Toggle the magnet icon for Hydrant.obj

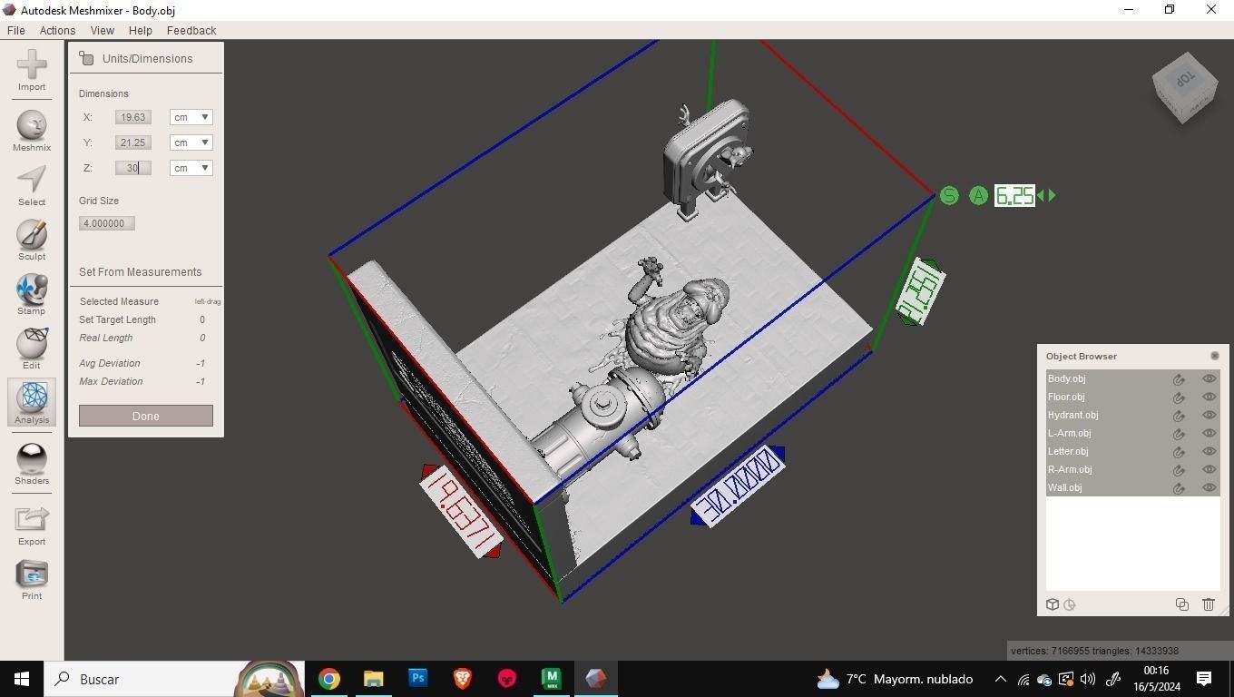point(1179,416)
